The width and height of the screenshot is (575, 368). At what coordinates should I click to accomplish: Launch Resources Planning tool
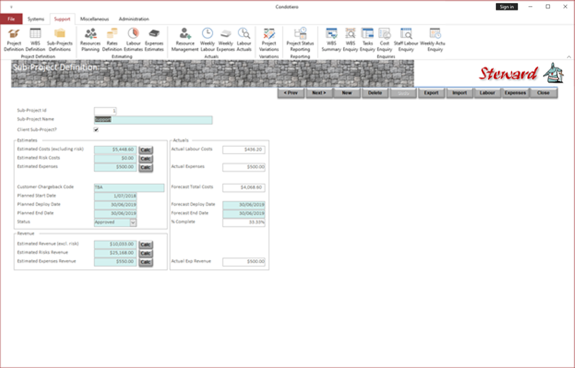(90, 40)
